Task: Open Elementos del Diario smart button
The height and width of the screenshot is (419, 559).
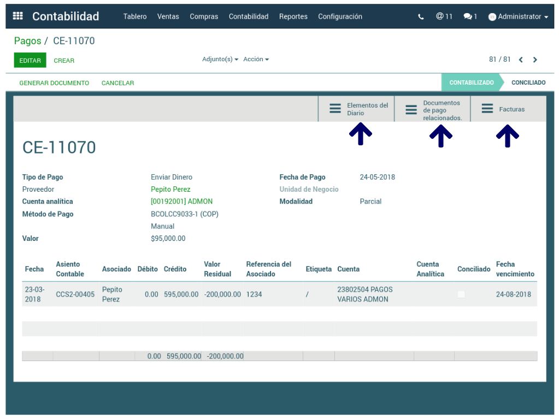Action: 356,109
